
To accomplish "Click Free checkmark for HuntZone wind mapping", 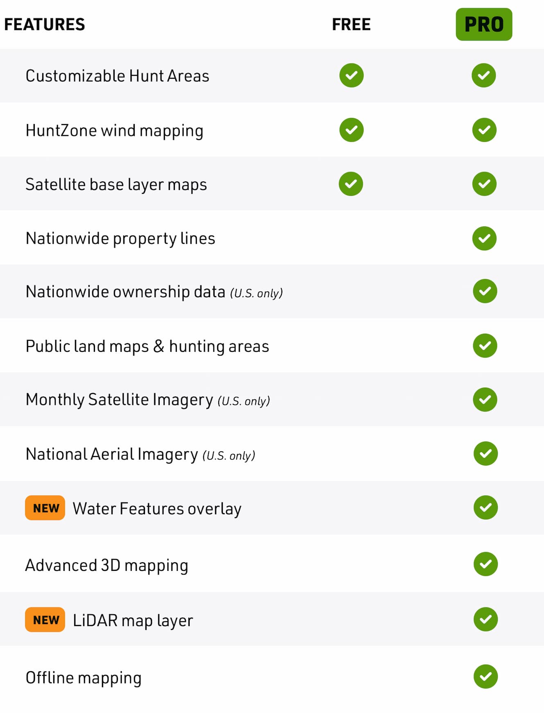I will click(351, 130).
